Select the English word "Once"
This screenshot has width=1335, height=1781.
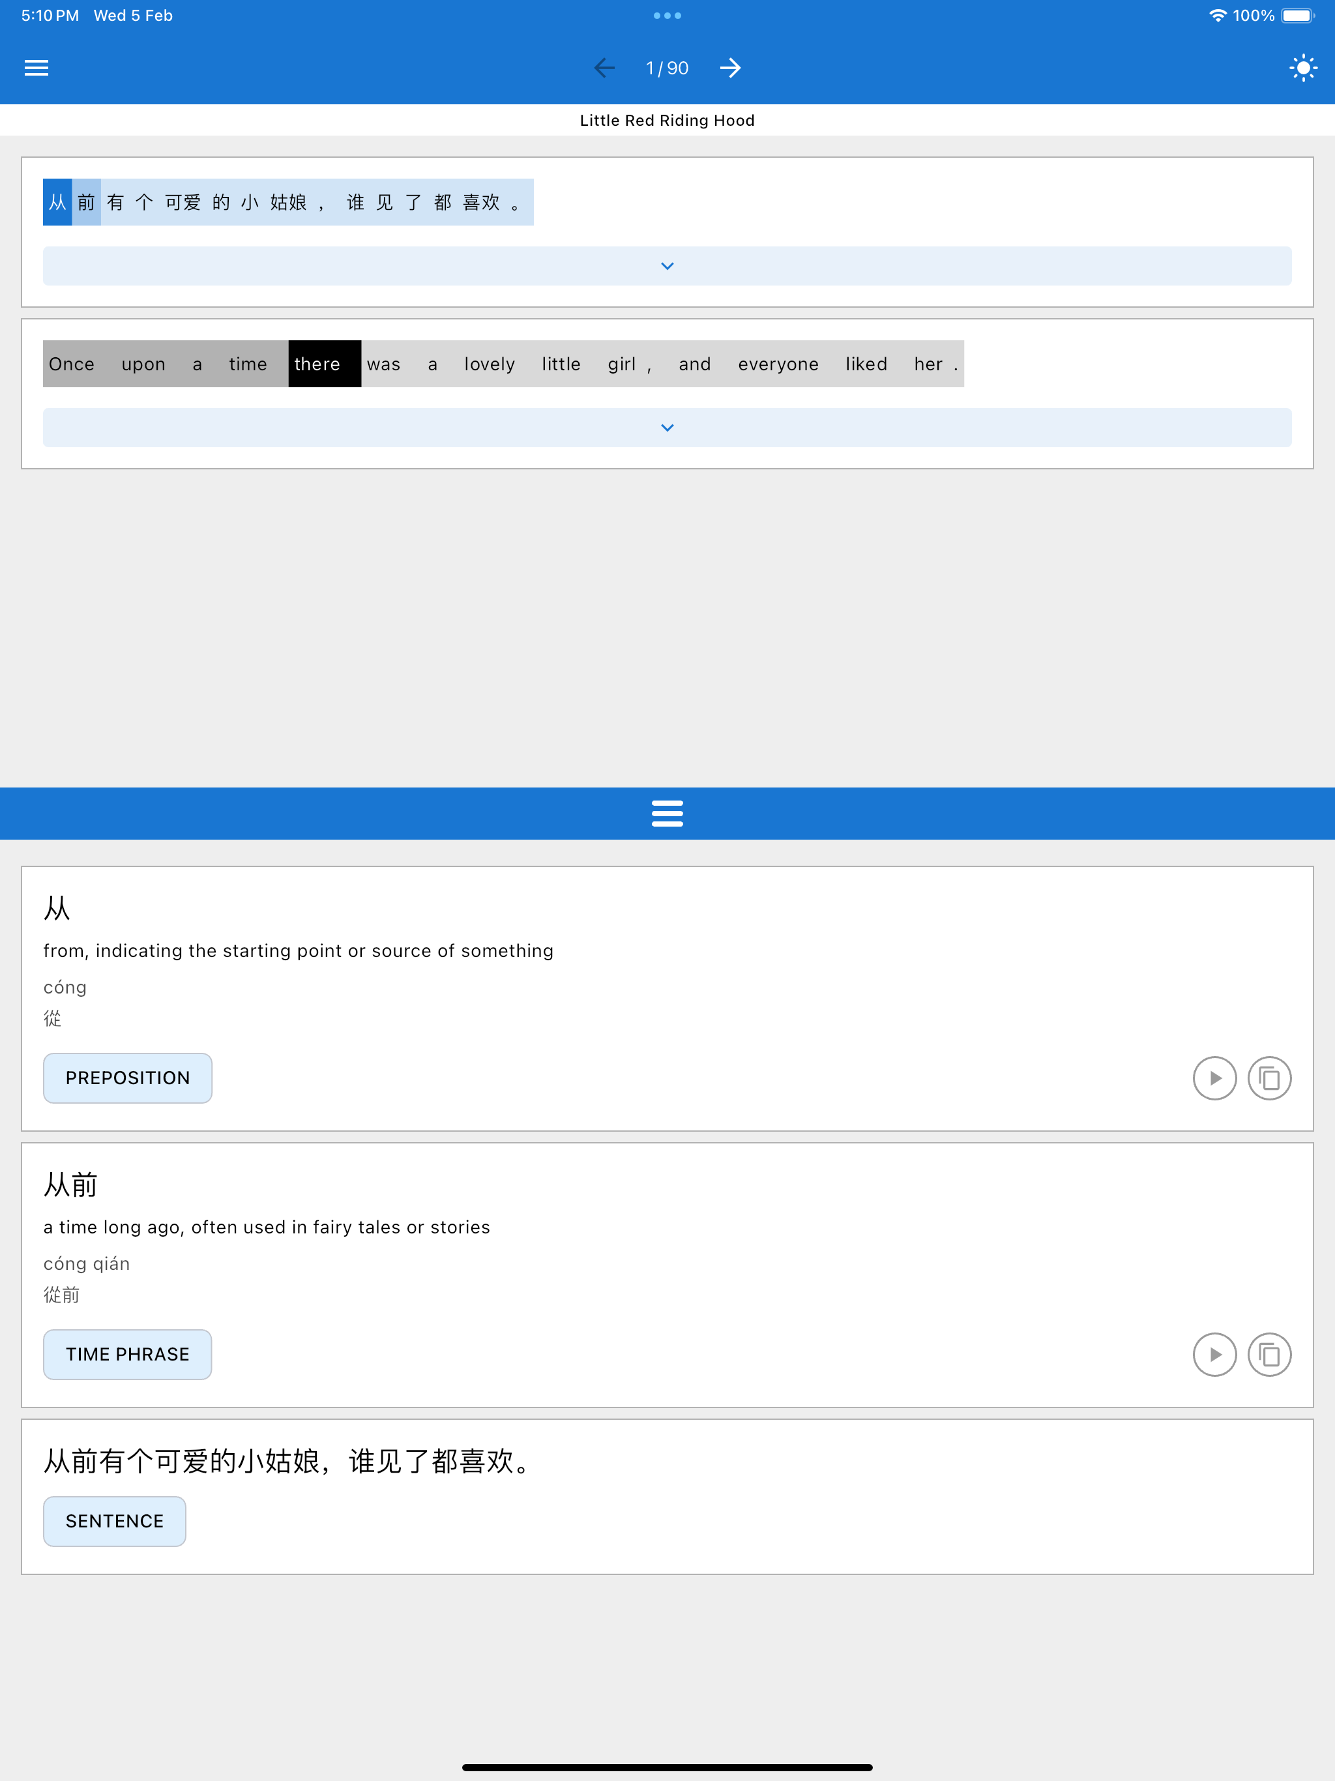pos(72,364)
